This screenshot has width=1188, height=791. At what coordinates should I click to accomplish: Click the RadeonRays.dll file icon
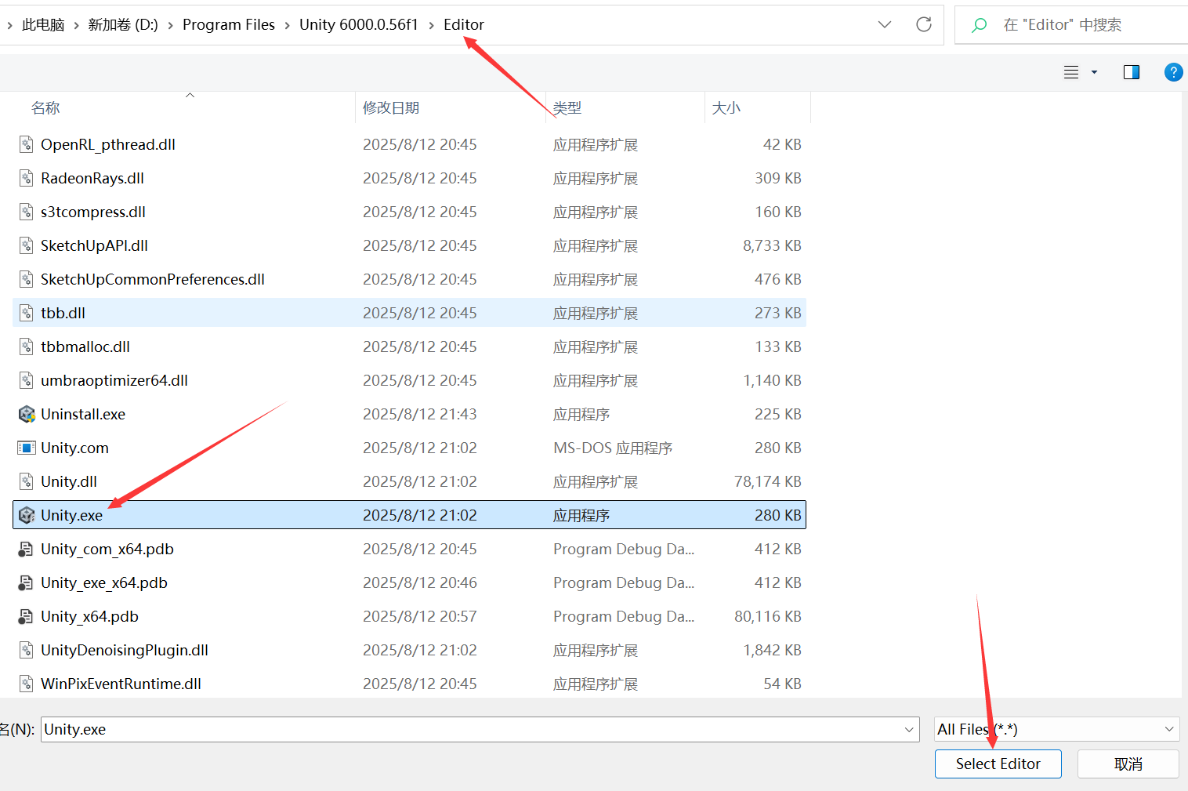pyautogui.click(x=27, y=178)
